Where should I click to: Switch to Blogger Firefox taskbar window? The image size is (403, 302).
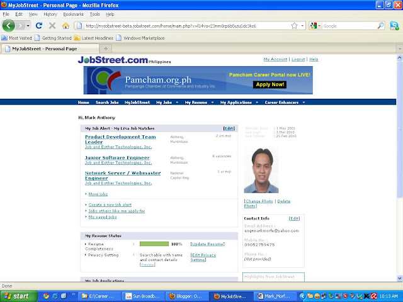pyautogui.click(x=187, y=296)
